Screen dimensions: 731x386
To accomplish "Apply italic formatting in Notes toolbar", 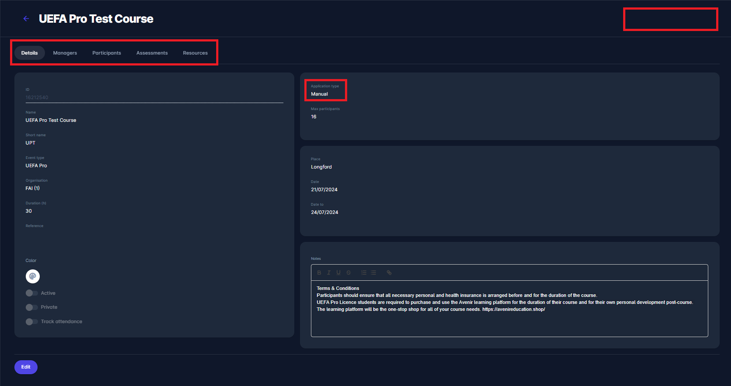I will pyautogui.click(x=329, y=272).
